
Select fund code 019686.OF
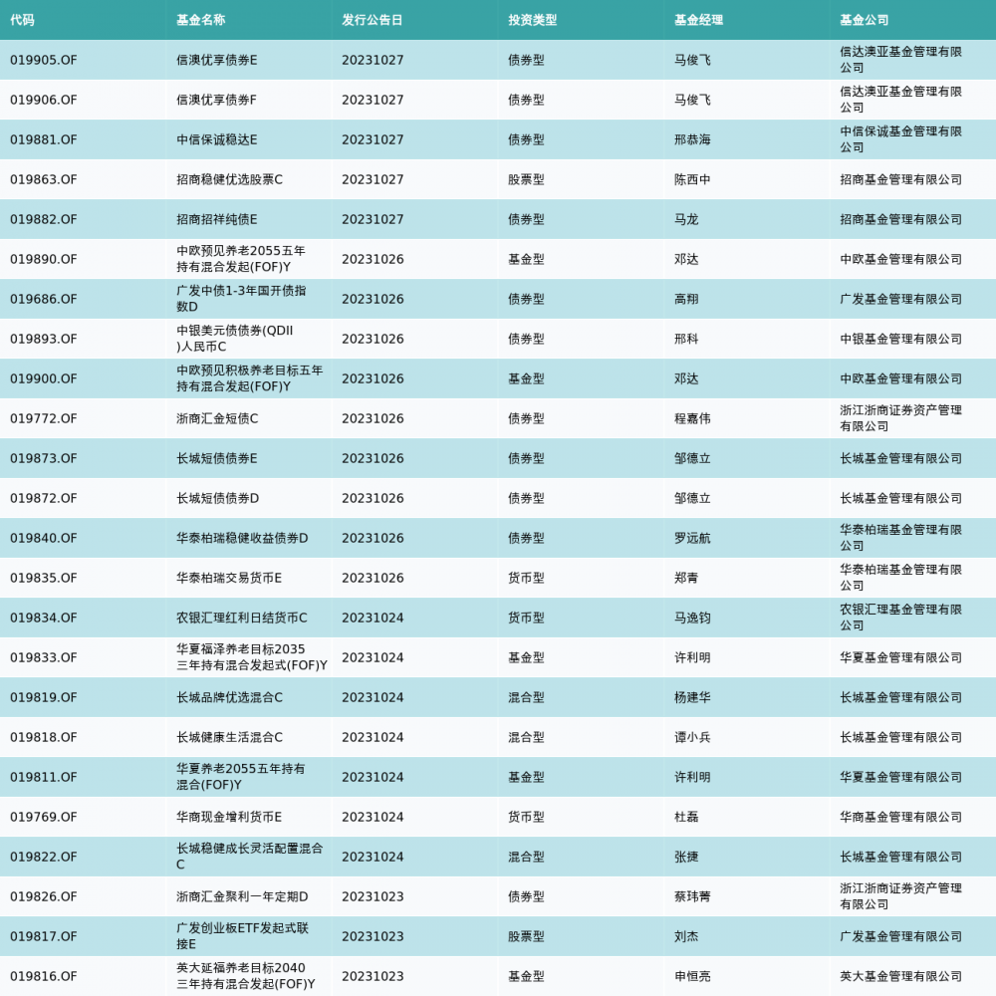(x=43, y=299)
